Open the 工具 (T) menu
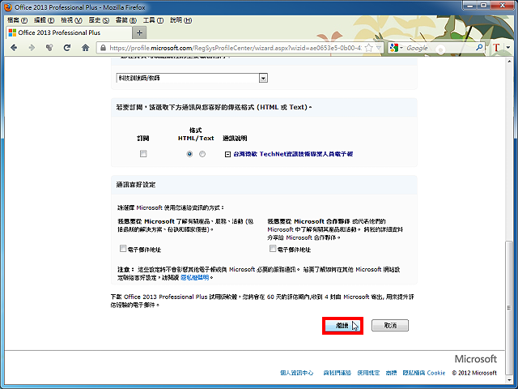The height and width of the screenshot is (389, 518). click(x=153, y=20)
